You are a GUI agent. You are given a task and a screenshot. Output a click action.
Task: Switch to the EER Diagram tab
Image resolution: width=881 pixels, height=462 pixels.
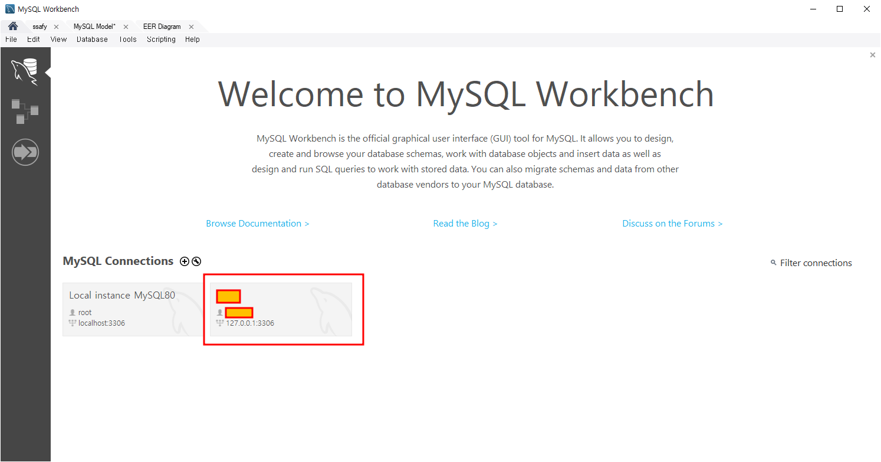(x=162, y=27)
